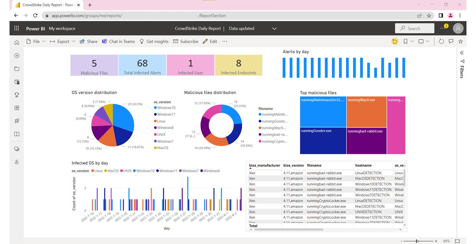
Task: Open toolbar more options ellipsis
Action: point(224,41)
